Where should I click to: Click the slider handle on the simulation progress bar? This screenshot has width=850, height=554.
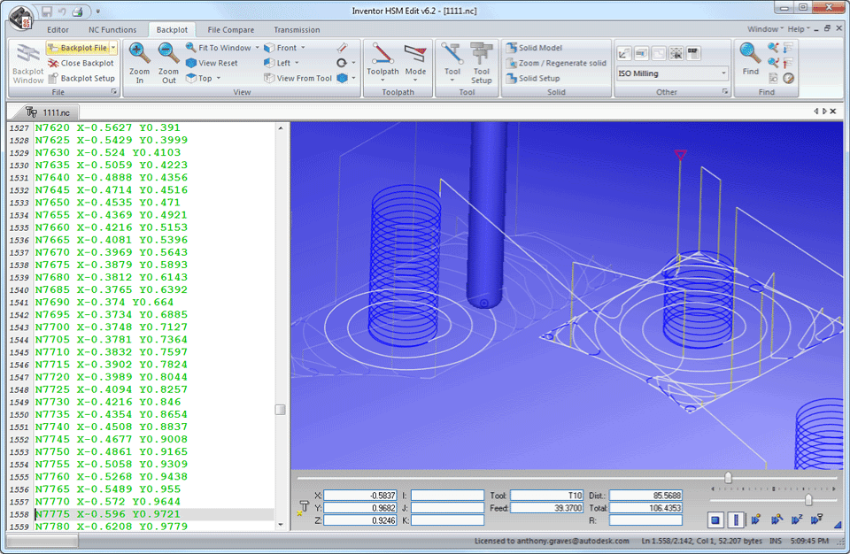point(728,478)
